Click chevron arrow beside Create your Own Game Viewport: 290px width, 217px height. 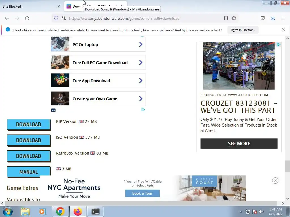pyautogui.click(x=141, y=99)
